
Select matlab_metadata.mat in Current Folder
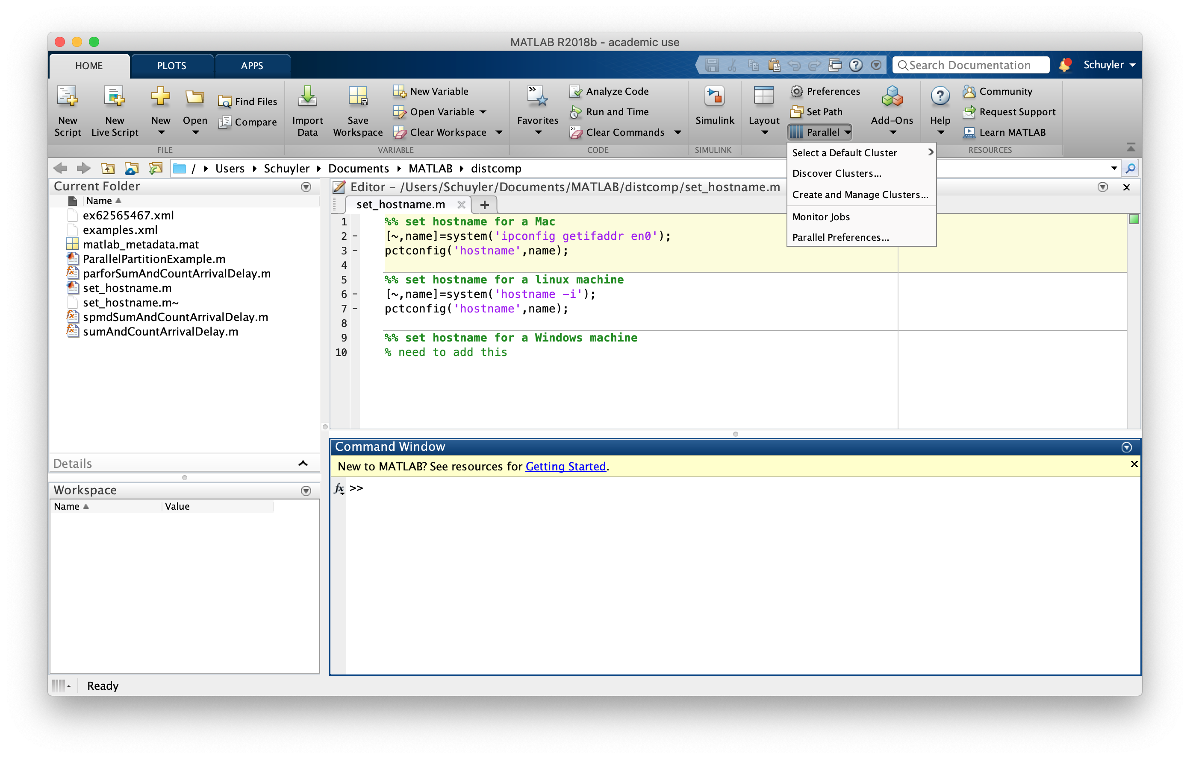click(140, 245)
